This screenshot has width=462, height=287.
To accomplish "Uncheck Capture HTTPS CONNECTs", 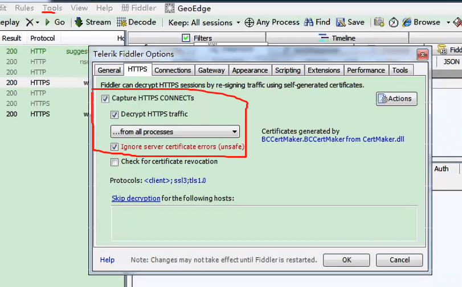I will tap(105, 99).
